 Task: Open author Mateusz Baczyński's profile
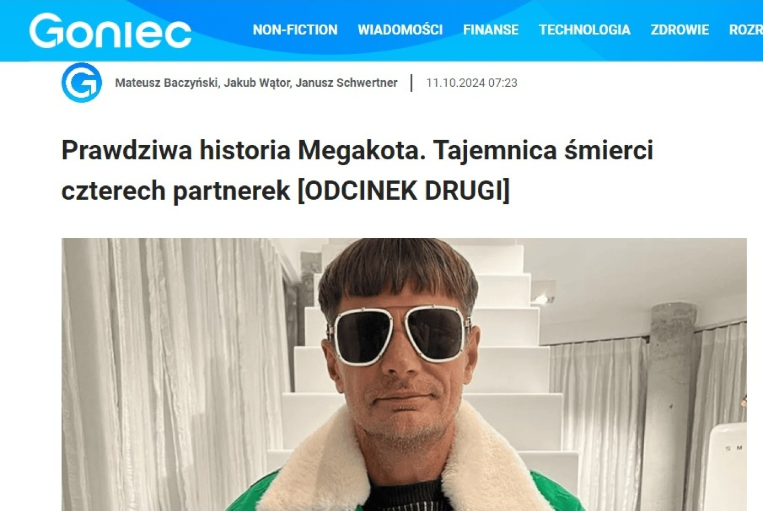(x=167, y=83)
